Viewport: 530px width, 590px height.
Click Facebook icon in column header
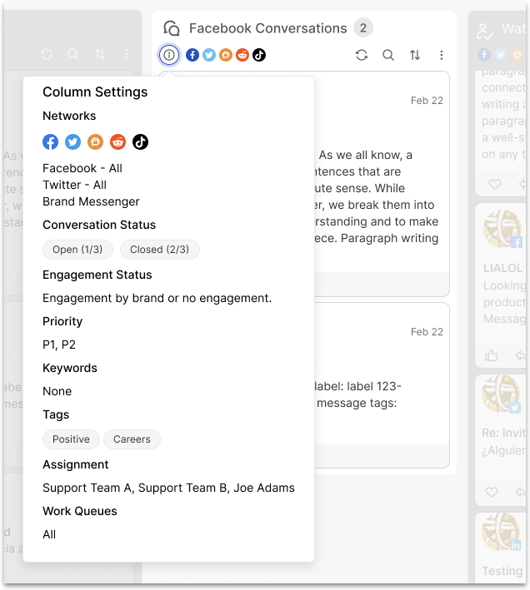(x=192, y=55)
